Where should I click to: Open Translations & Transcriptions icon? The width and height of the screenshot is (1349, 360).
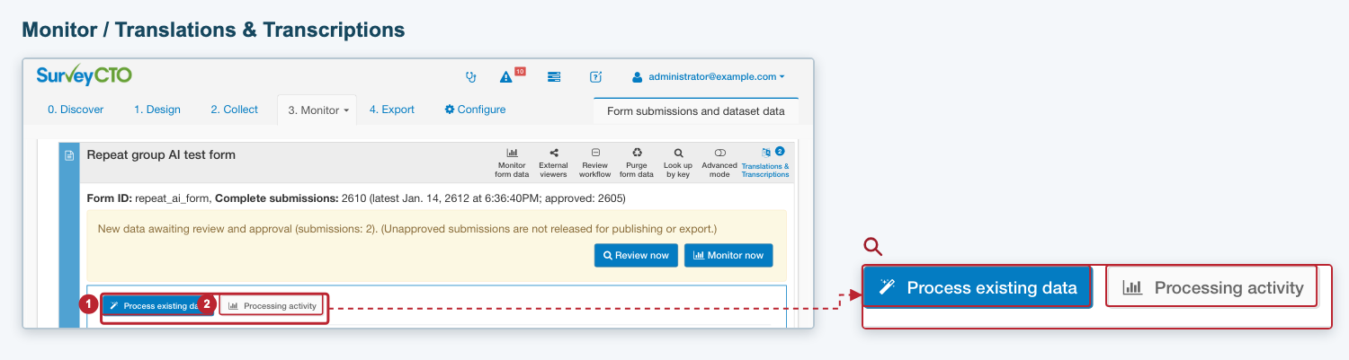coord(764,163)
